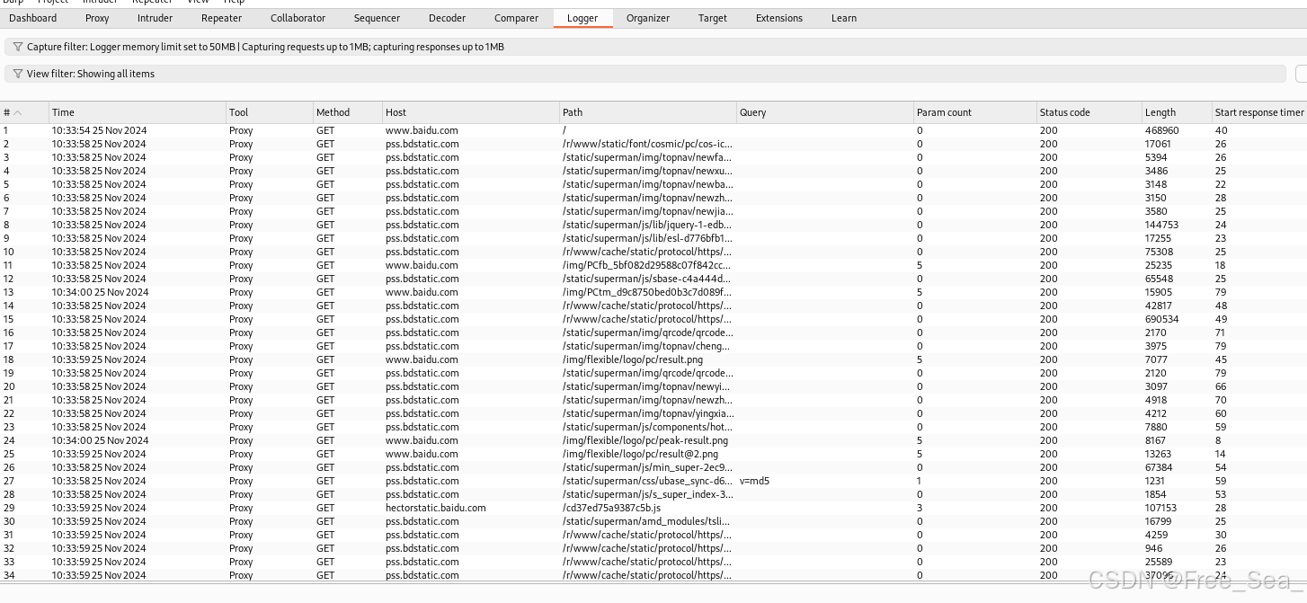Select path /static/superman/js/s_super_index-3...
This screenshot has width=1307, height=603.
coord(647,494)
